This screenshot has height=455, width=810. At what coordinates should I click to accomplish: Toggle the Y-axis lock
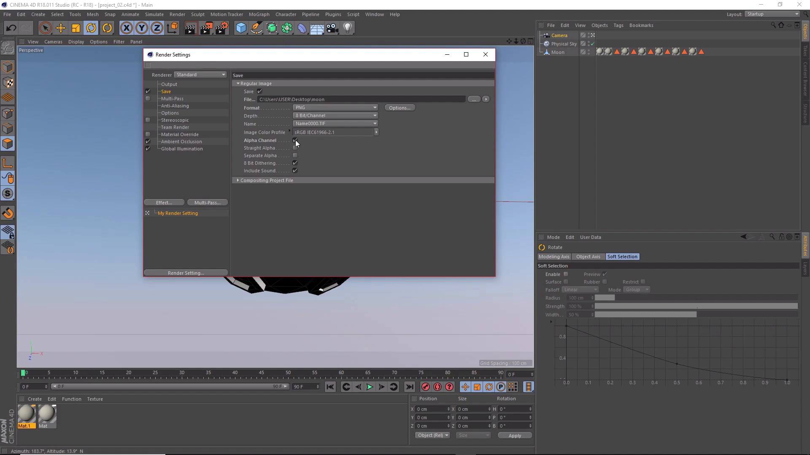[141, 28]
